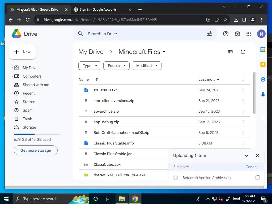Expand Computers tree arrow

pos(12,76)
